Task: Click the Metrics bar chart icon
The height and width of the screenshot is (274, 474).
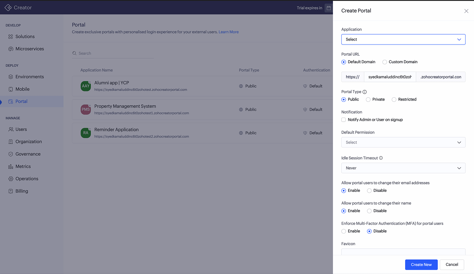Action: click(x=11, y=167)
